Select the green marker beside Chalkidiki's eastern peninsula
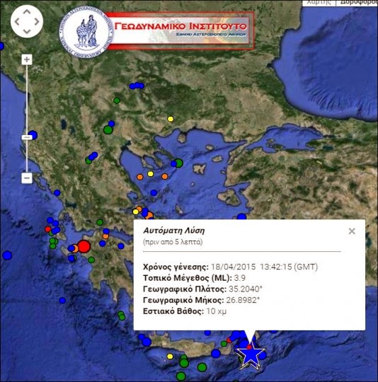The image size is (378, 382). [x=178, y=163]
